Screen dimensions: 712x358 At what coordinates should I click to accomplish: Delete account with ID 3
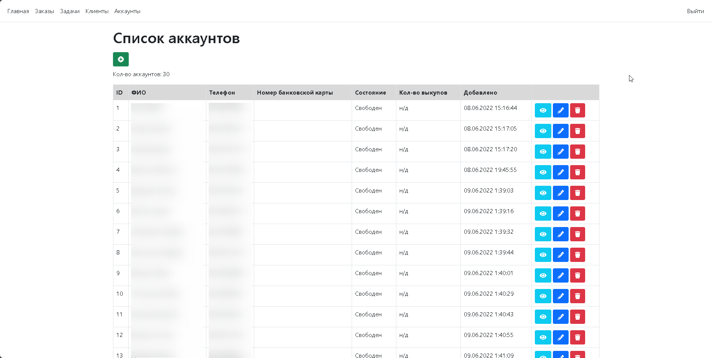(577, 152)
